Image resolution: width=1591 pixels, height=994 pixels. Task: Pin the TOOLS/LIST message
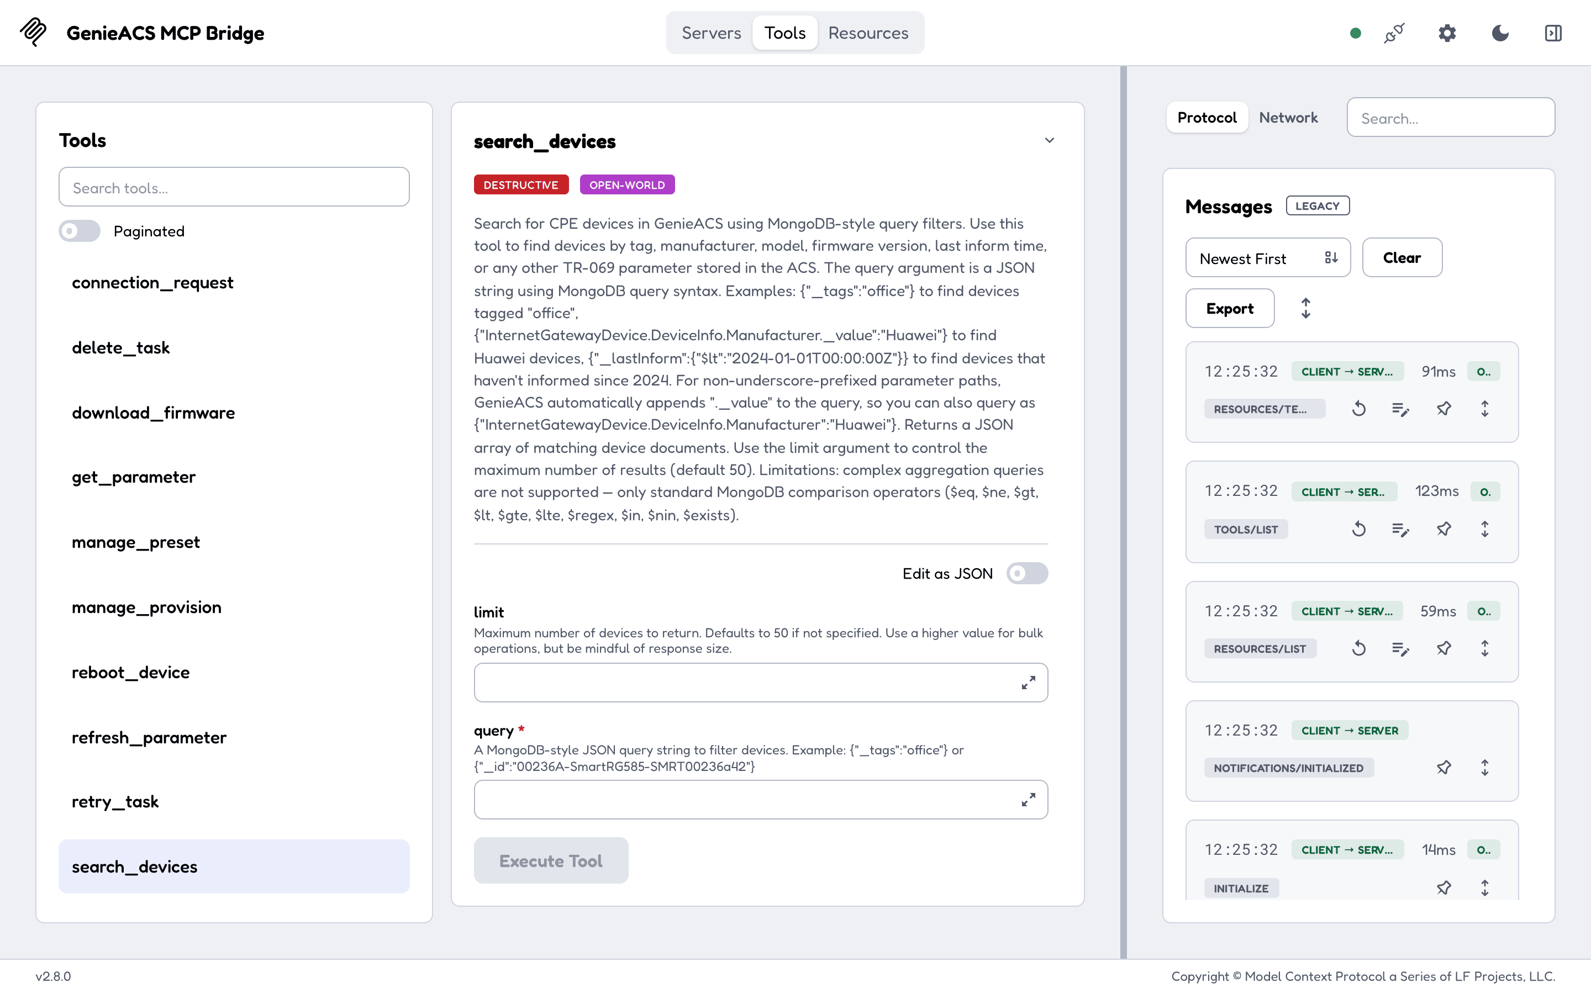click(1444, 529)
